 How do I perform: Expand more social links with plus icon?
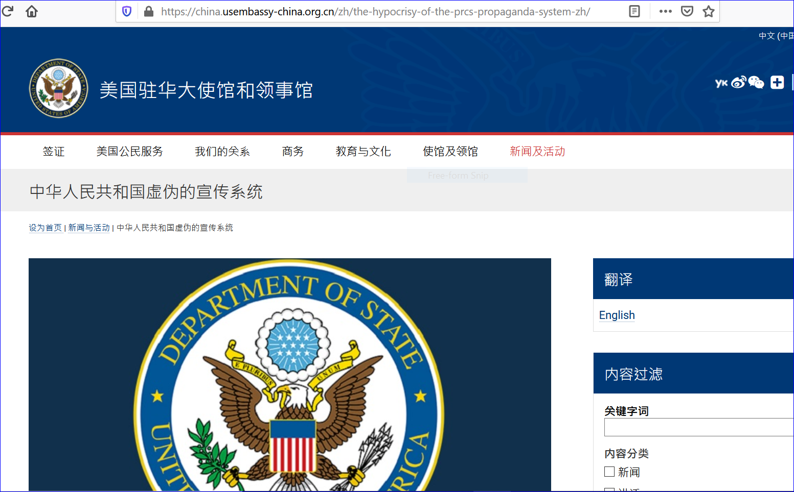click(x=777, y=82)
